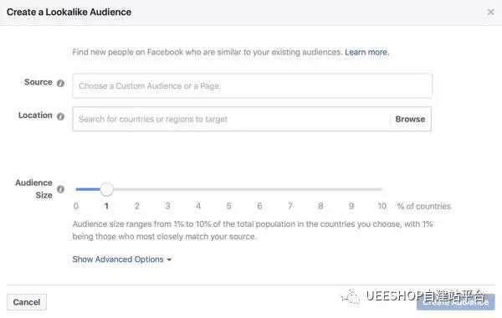Click the slider label 8
This screenshot has width=502, height=318.
pos(320,206)
